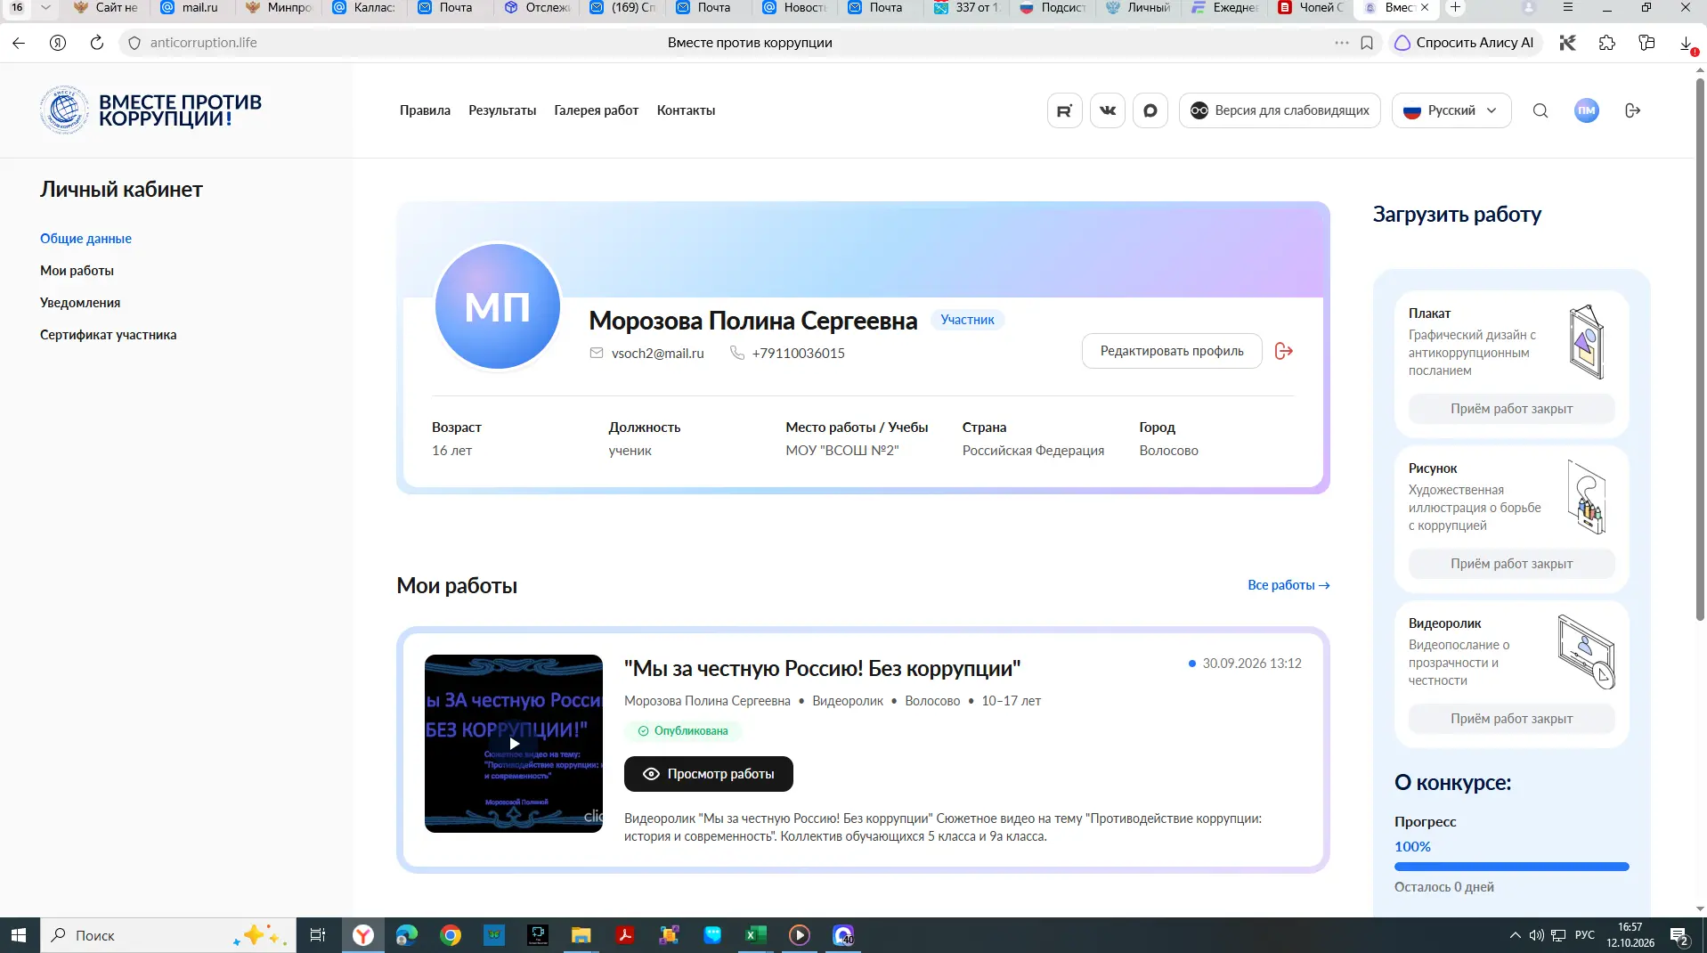
Task: Show hidden system tray icons
Action: click(x=1515, y=935)
